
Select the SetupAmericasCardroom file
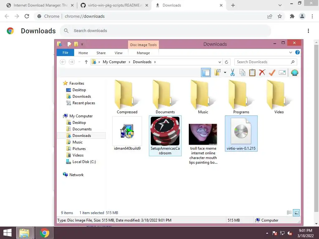tap(165, 136)
